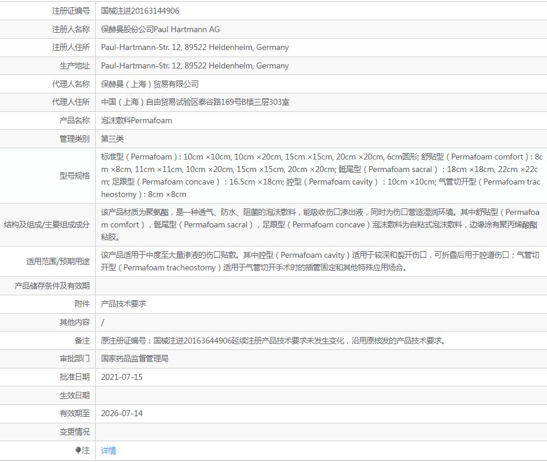Click the bulb icon beside 注
Screen dimensions: 547x462
coord(78,450)
